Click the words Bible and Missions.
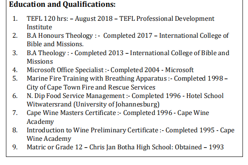This screenshot has width=248, height=165. [x=55, y=44]
